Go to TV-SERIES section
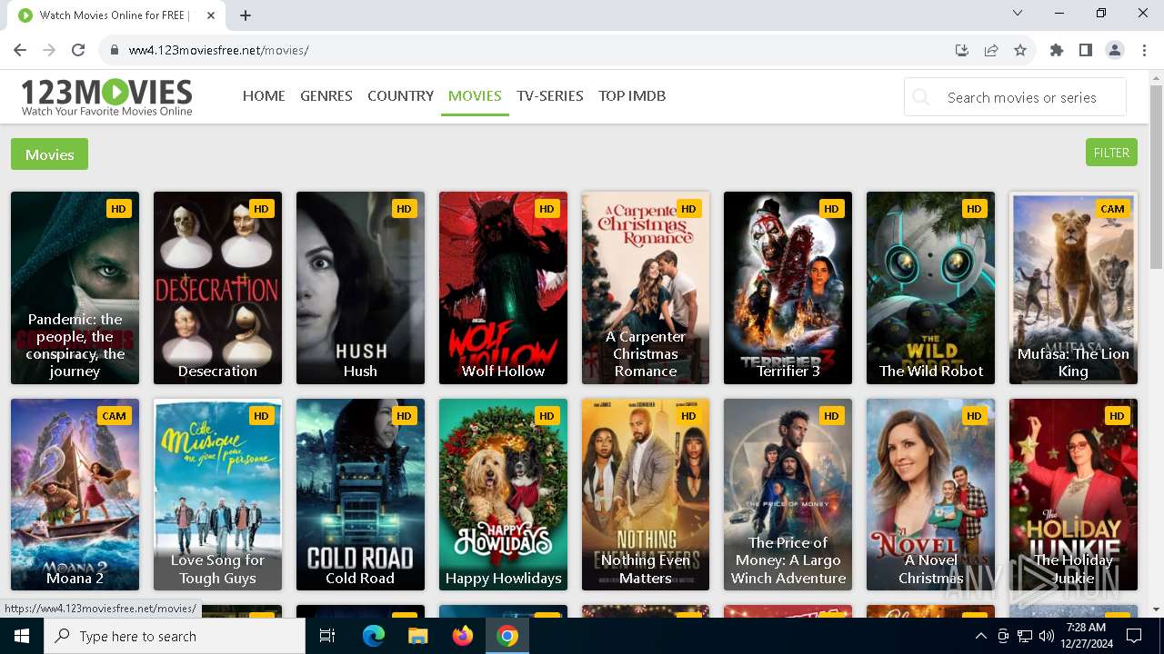1164x654 pixels. click(x=550, y=95)
